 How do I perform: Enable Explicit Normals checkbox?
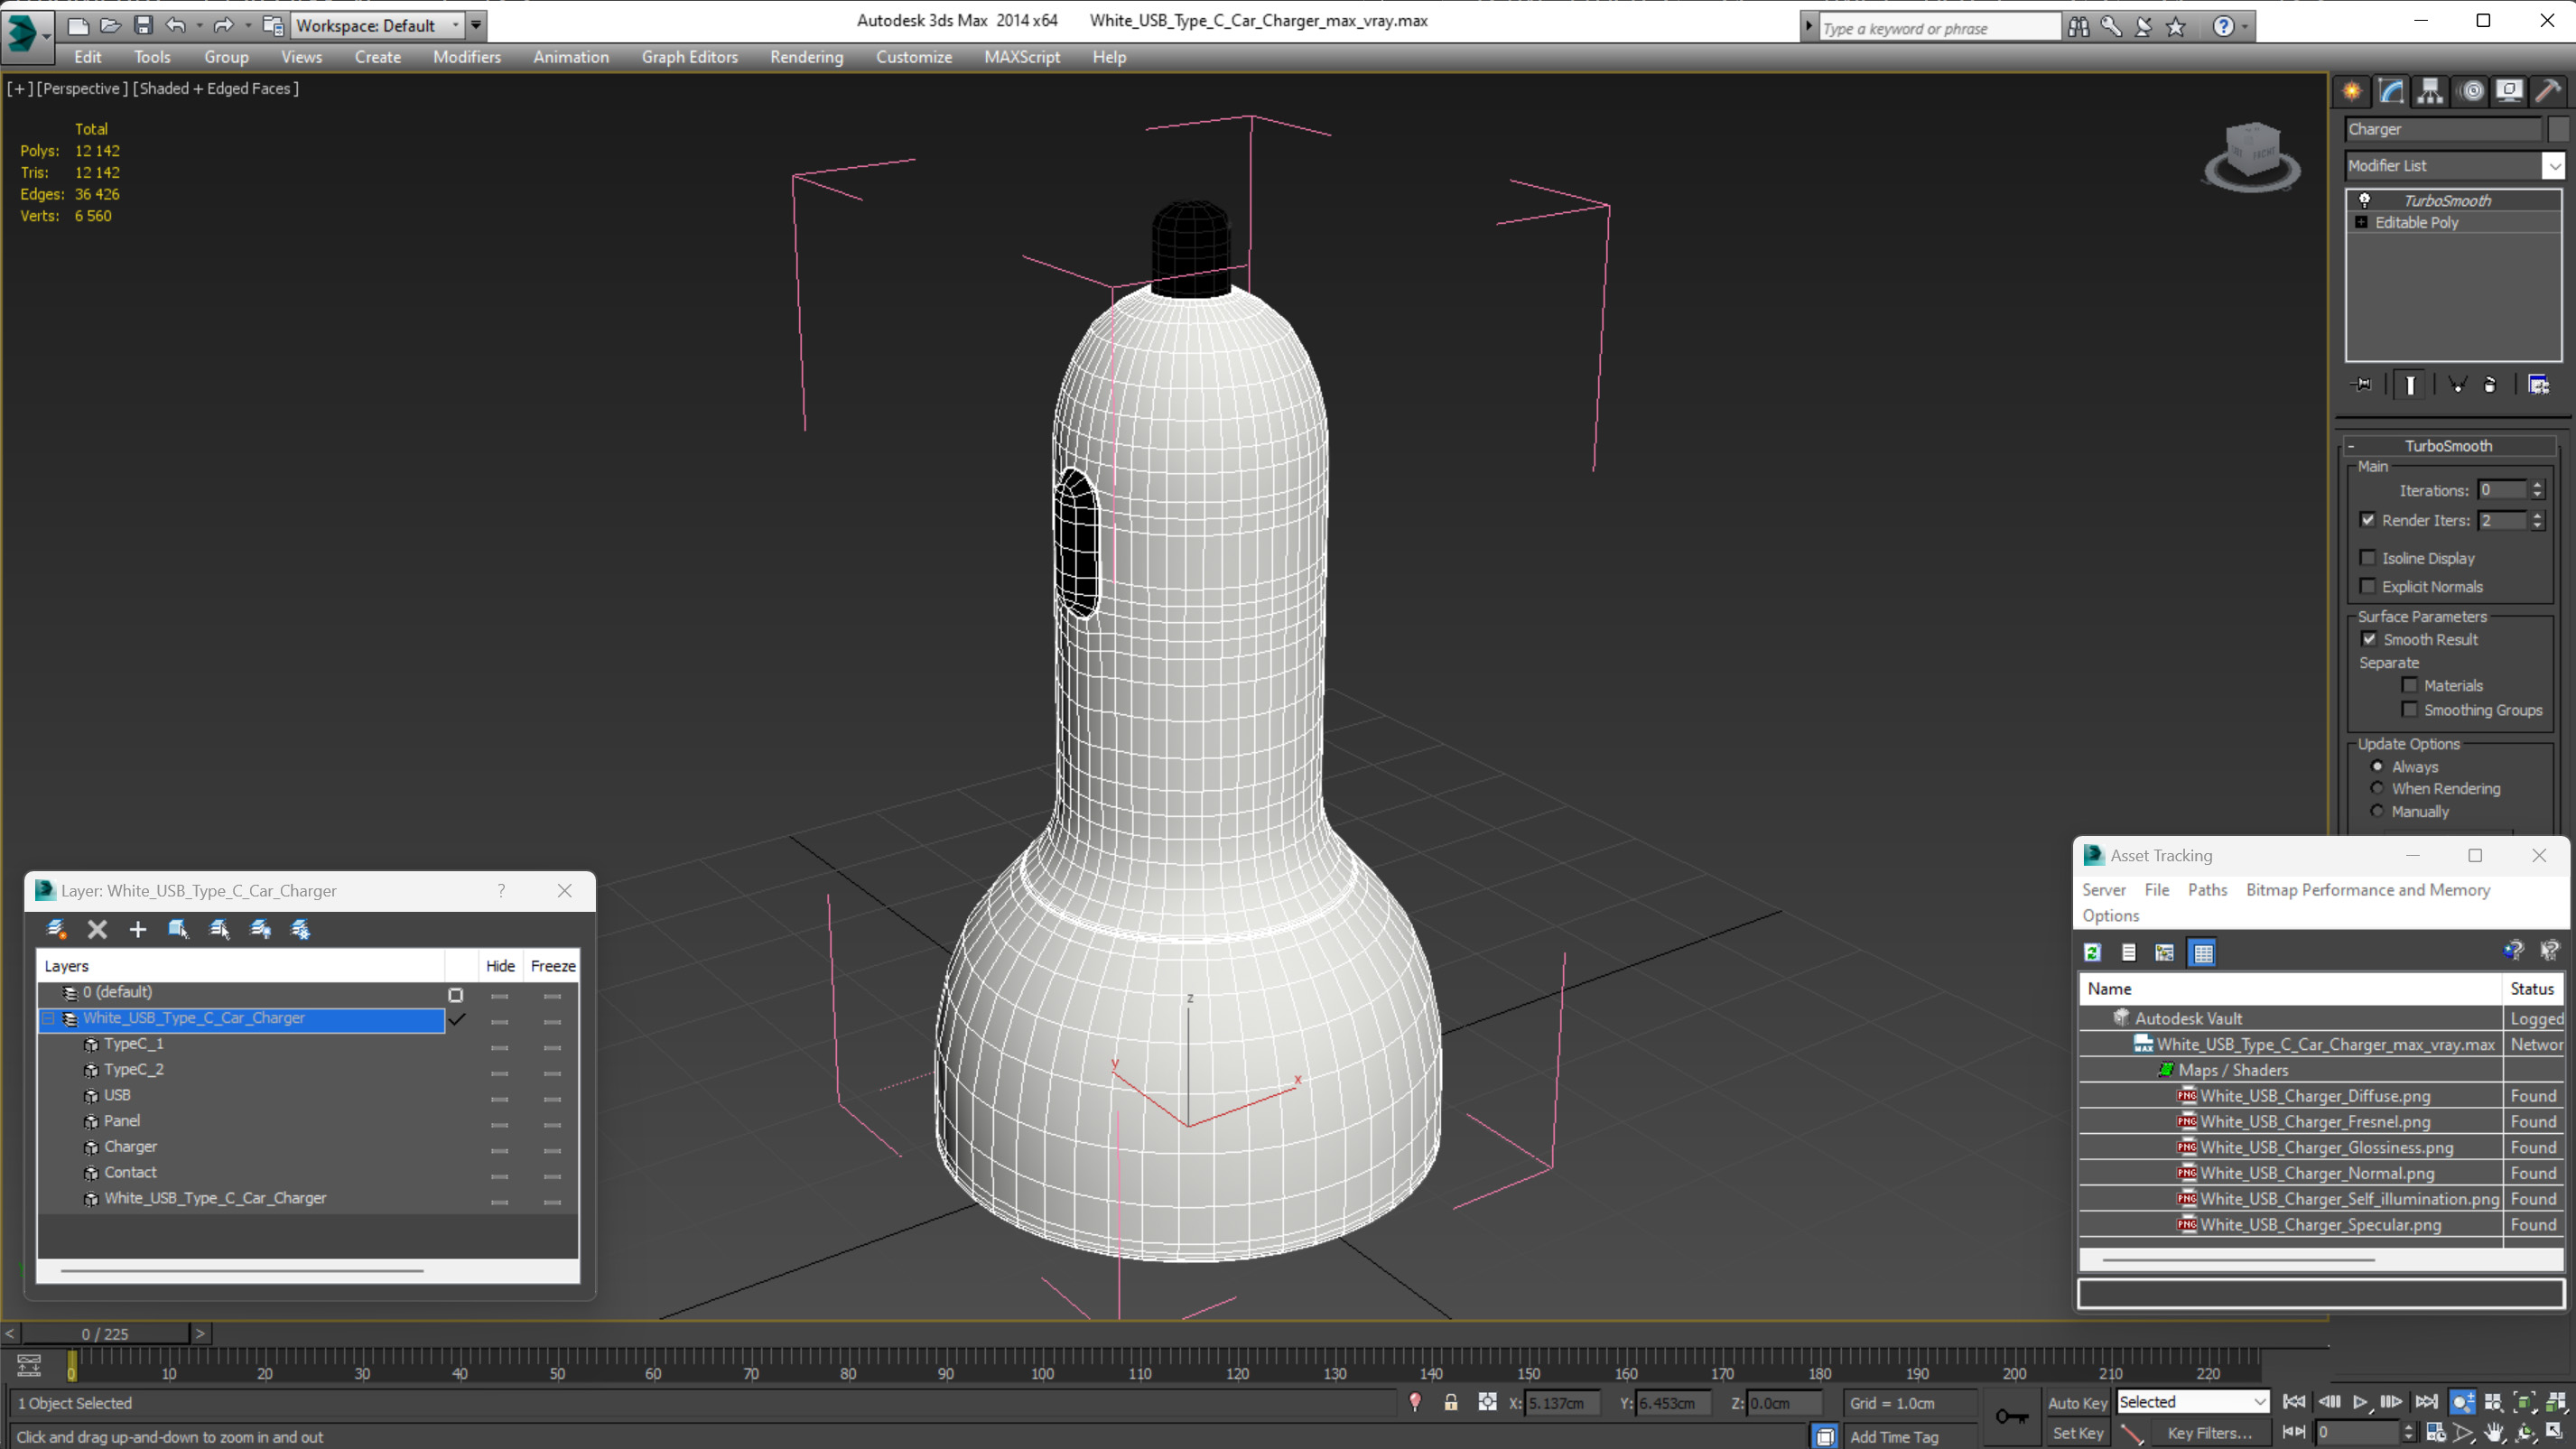2368,586
